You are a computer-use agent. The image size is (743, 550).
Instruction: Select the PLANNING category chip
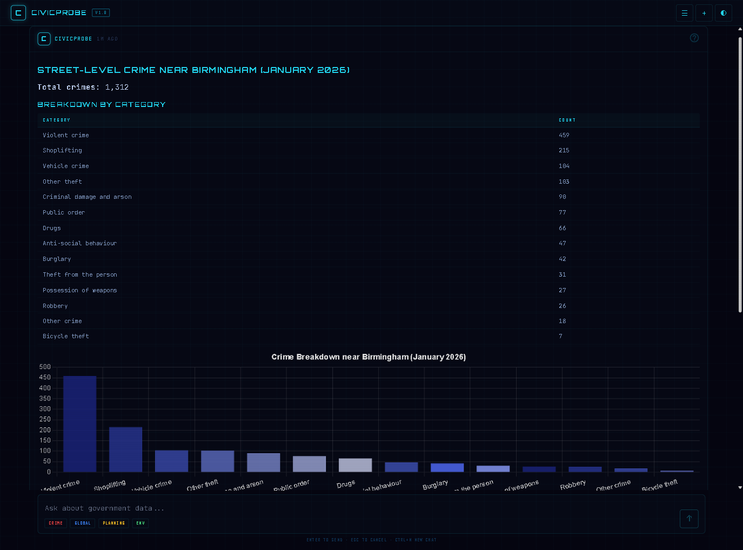pyautogui.click(x=113, y=523)
